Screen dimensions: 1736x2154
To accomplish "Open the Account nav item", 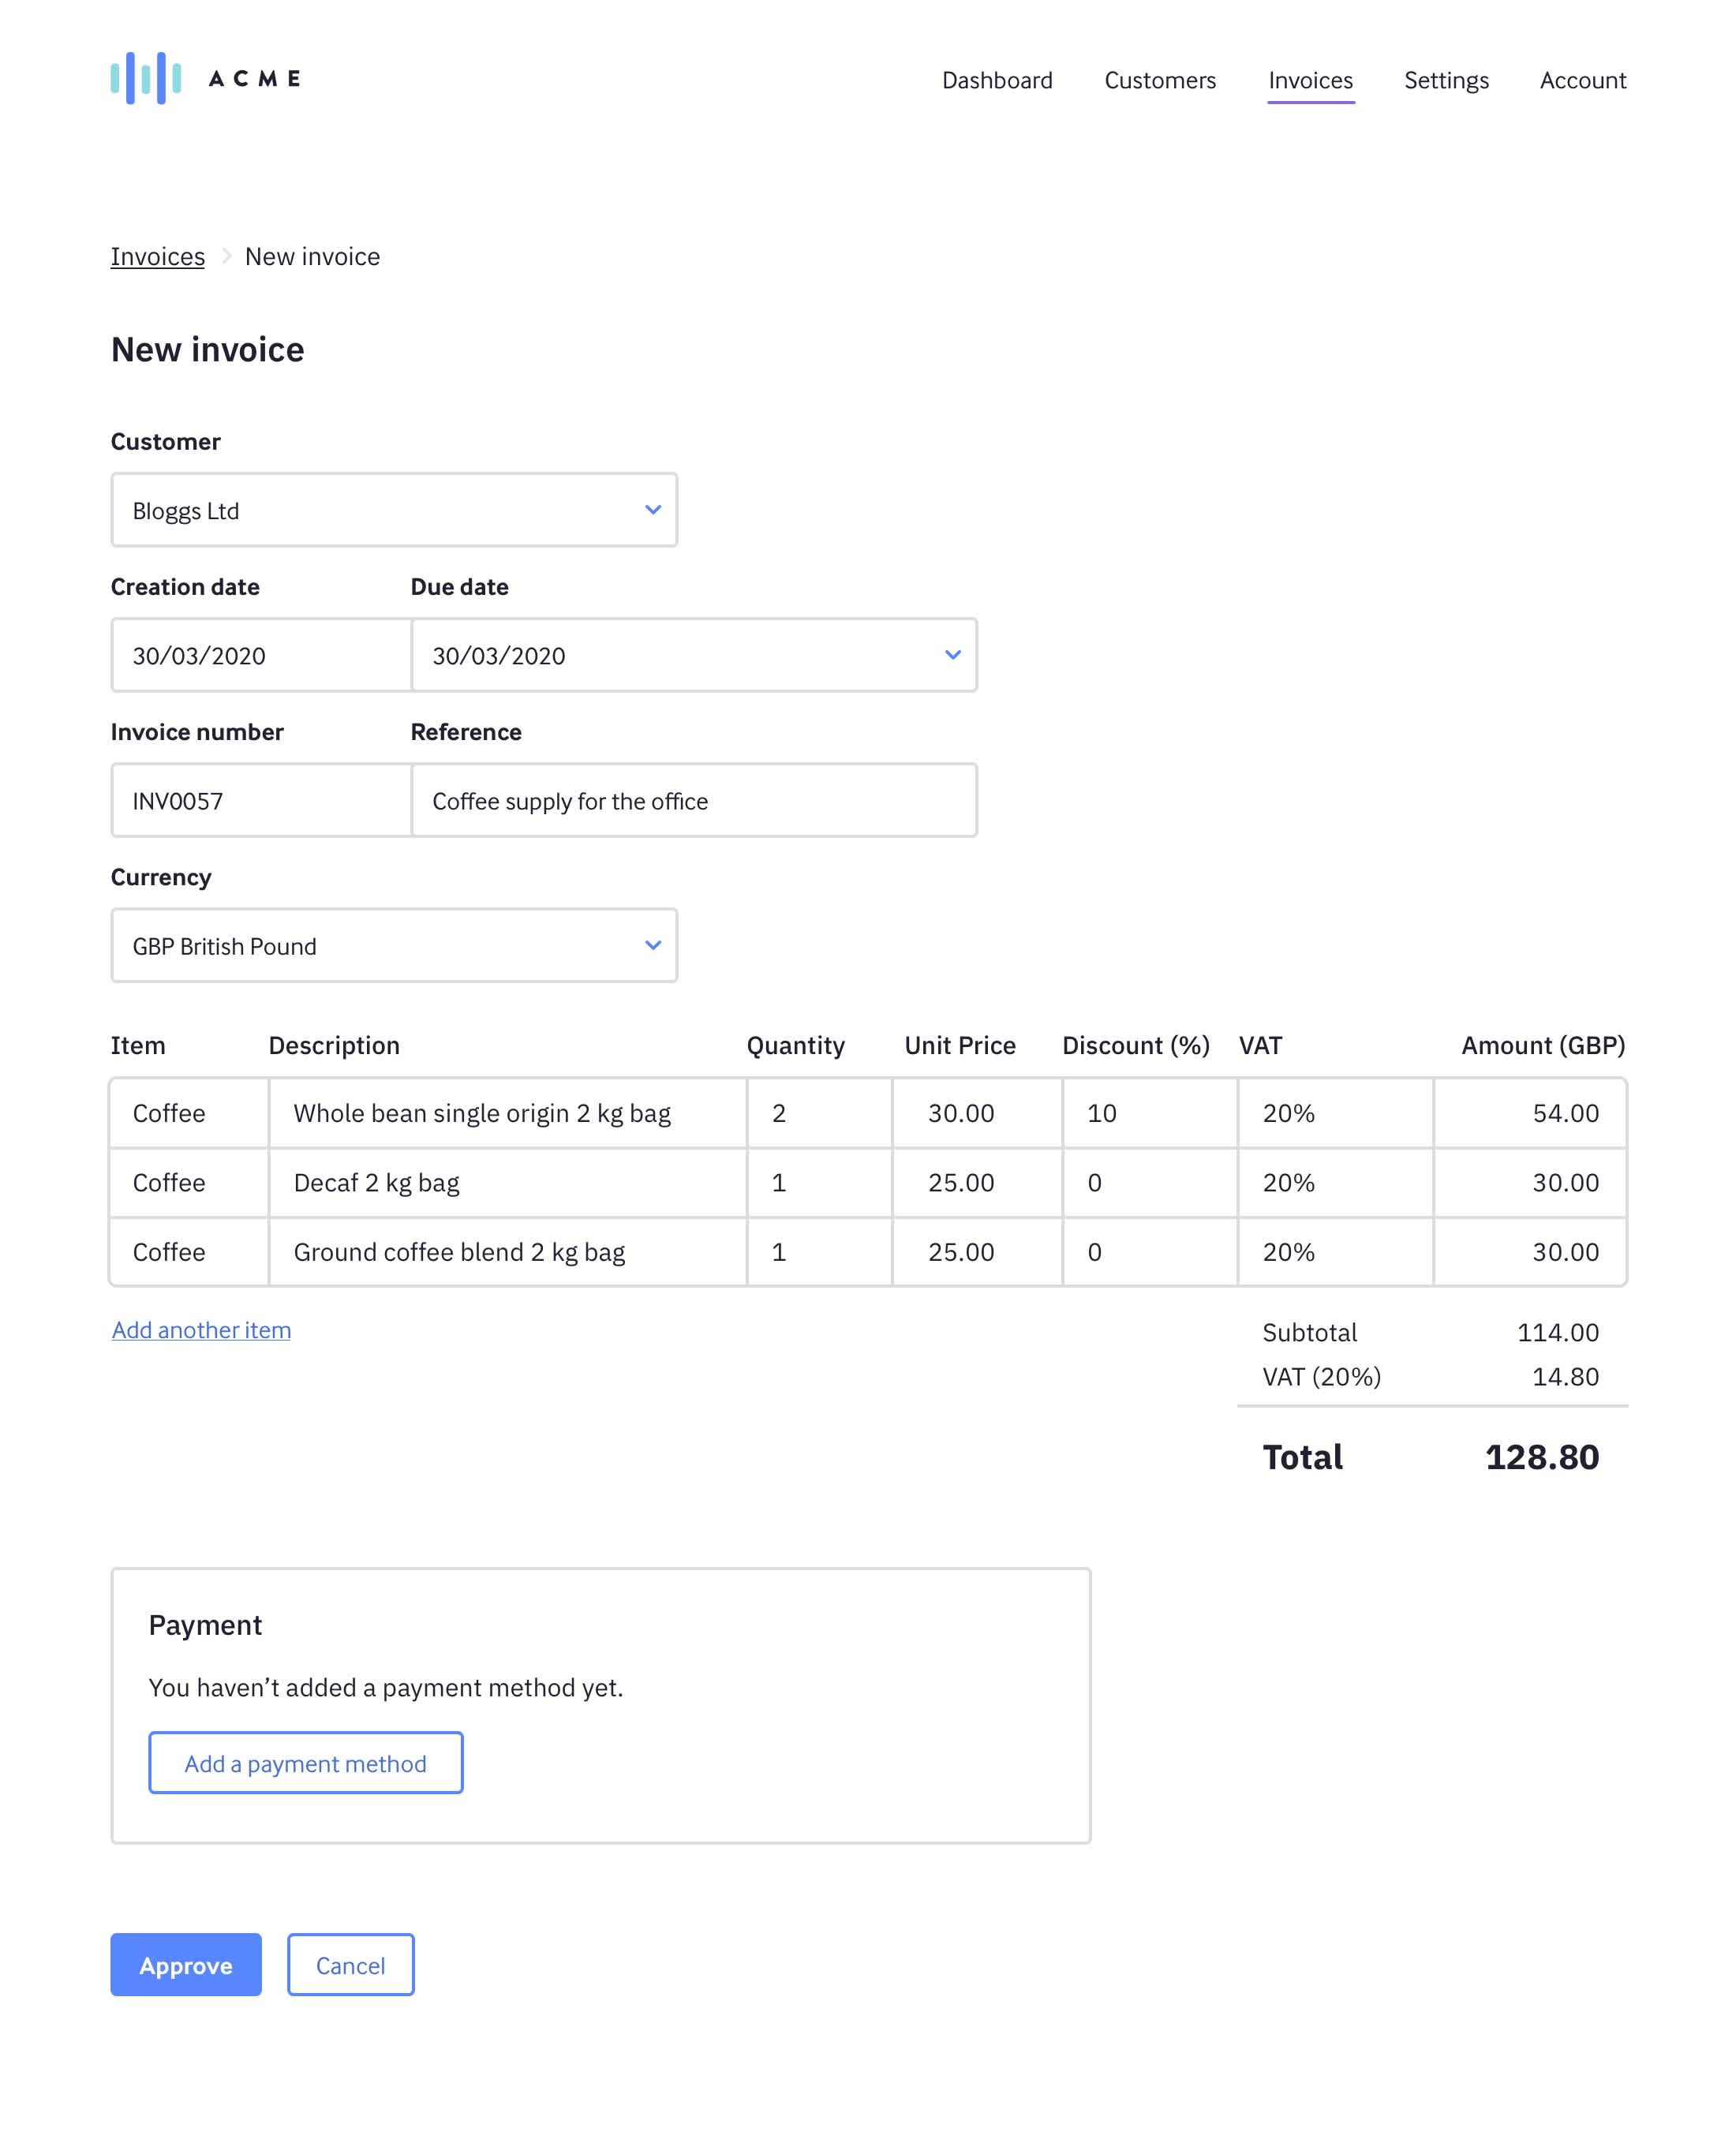I will pos(1582,80).
